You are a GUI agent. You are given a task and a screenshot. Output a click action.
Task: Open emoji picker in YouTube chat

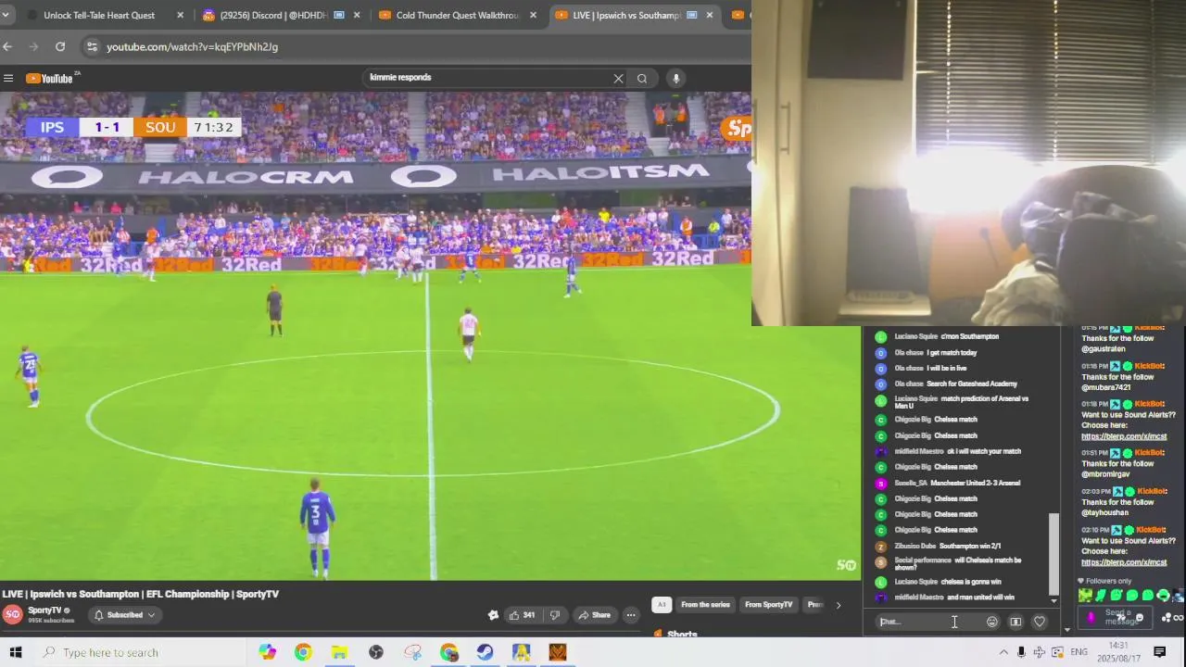tap(992, 622)
